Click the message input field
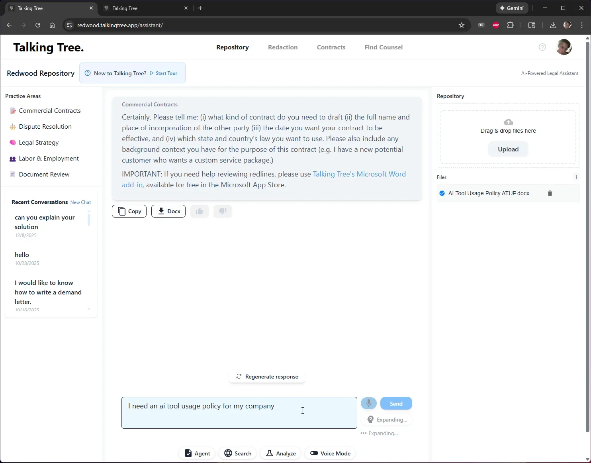The width and height of the screenshot is (591, 463). pos(239,413)
